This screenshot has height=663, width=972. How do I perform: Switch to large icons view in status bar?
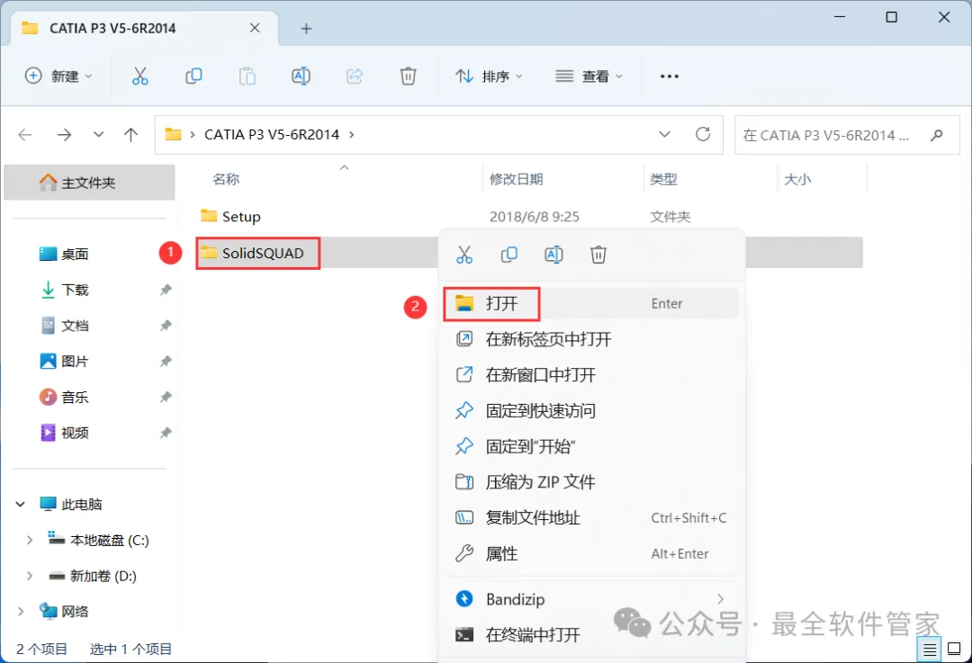point(955,649)
